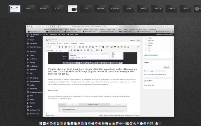Viewport: 201px width, 126px height.
Task: Toggle bold formatting in the editor toolbar
Action: tap(59, 47)
